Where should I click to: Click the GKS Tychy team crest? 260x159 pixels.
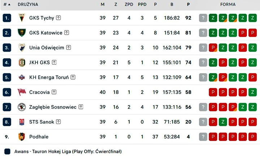tap(22, 18)
